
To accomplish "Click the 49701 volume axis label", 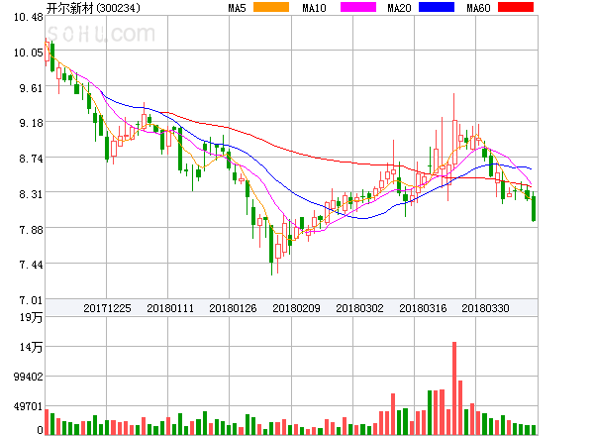I will point(29,406).
